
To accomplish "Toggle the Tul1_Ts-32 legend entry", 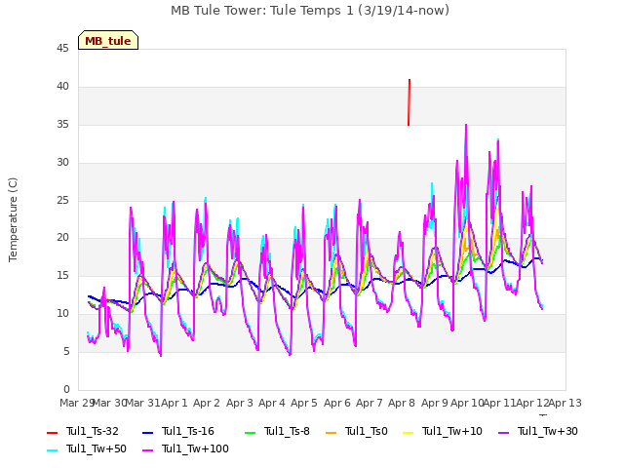I will (x=83, y=431).
